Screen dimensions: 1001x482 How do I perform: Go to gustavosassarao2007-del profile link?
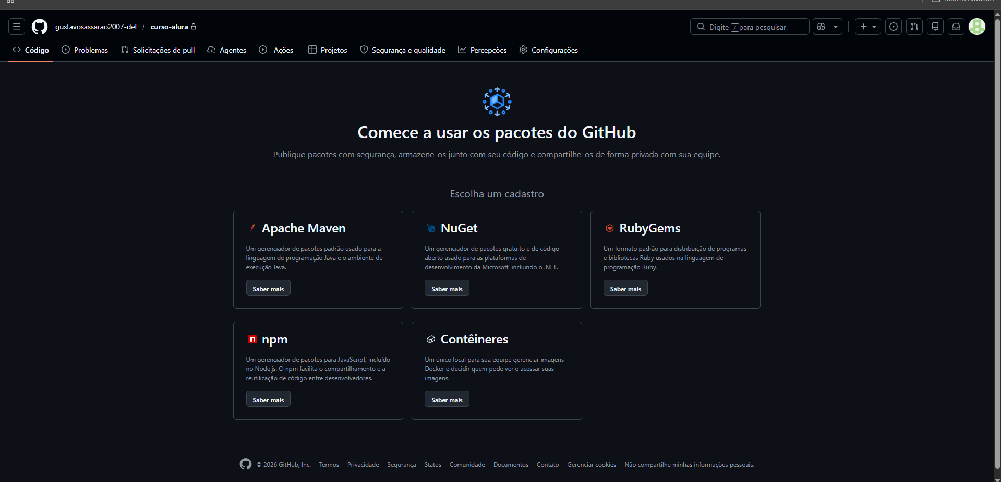point(96,27)
